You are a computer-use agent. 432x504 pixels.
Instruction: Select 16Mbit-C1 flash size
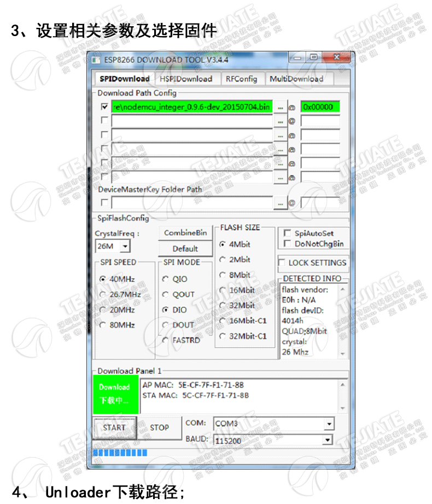[x=243, y=320]
